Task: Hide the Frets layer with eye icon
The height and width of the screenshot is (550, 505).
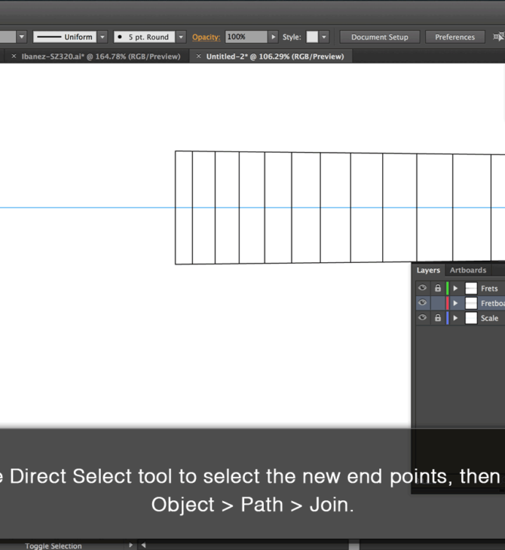Action: coord(422,289)
